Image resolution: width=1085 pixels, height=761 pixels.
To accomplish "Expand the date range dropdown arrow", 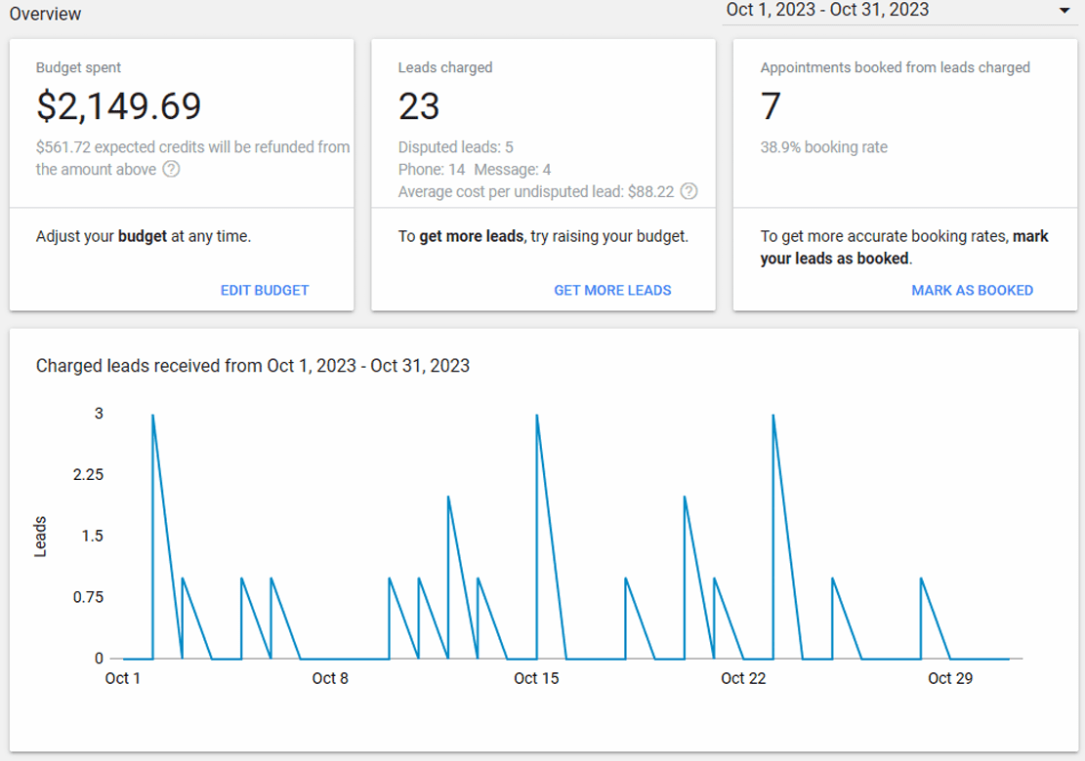I will click(x=1064, y=11).
